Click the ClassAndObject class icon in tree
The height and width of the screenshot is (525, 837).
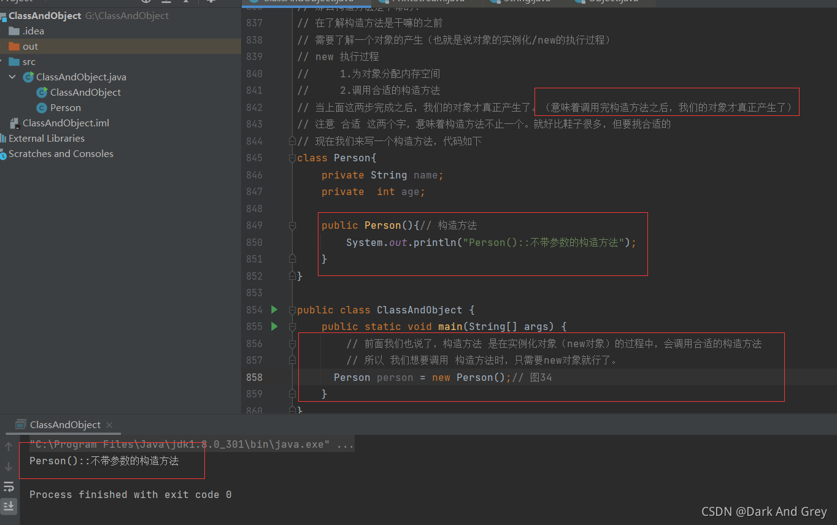(x=42, y=92)
